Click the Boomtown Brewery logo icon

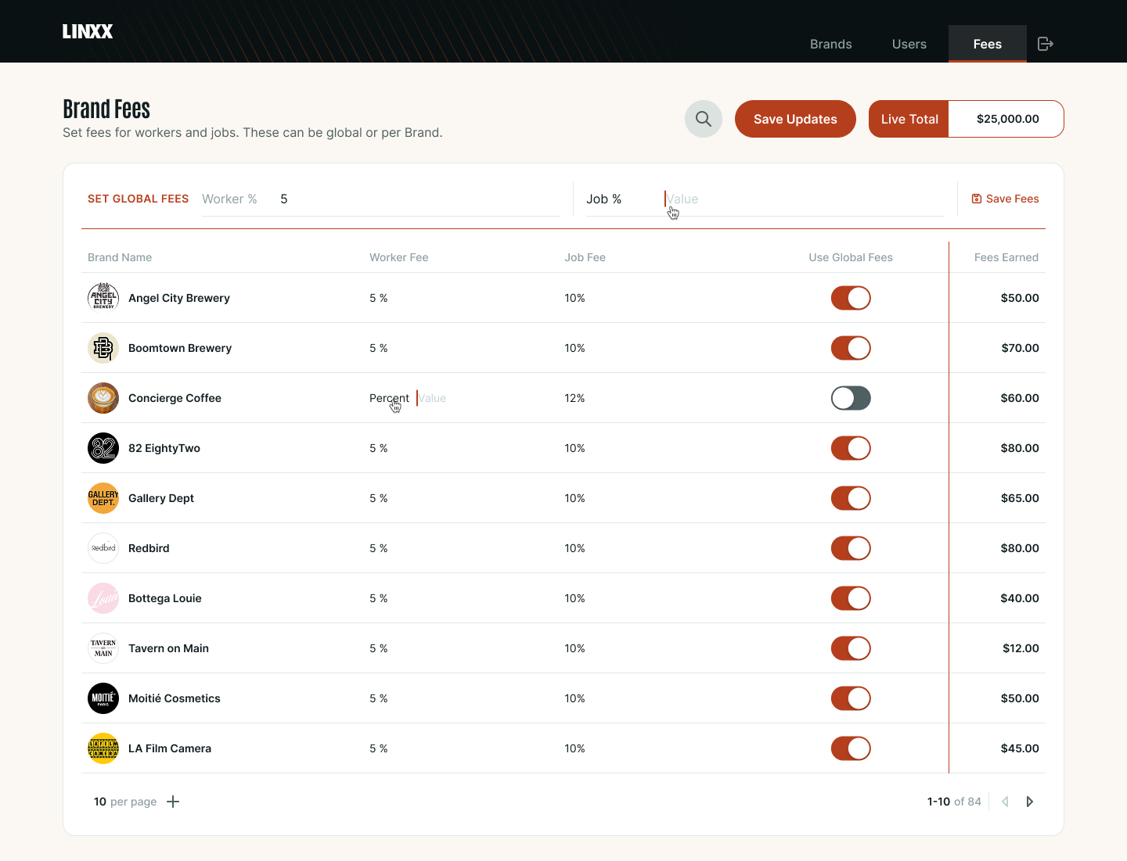pyautogui.click(x=103, y=348)
